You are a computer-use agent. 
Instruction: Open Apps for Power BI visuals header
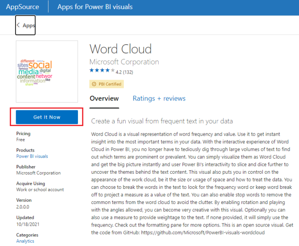pos(95,7)
